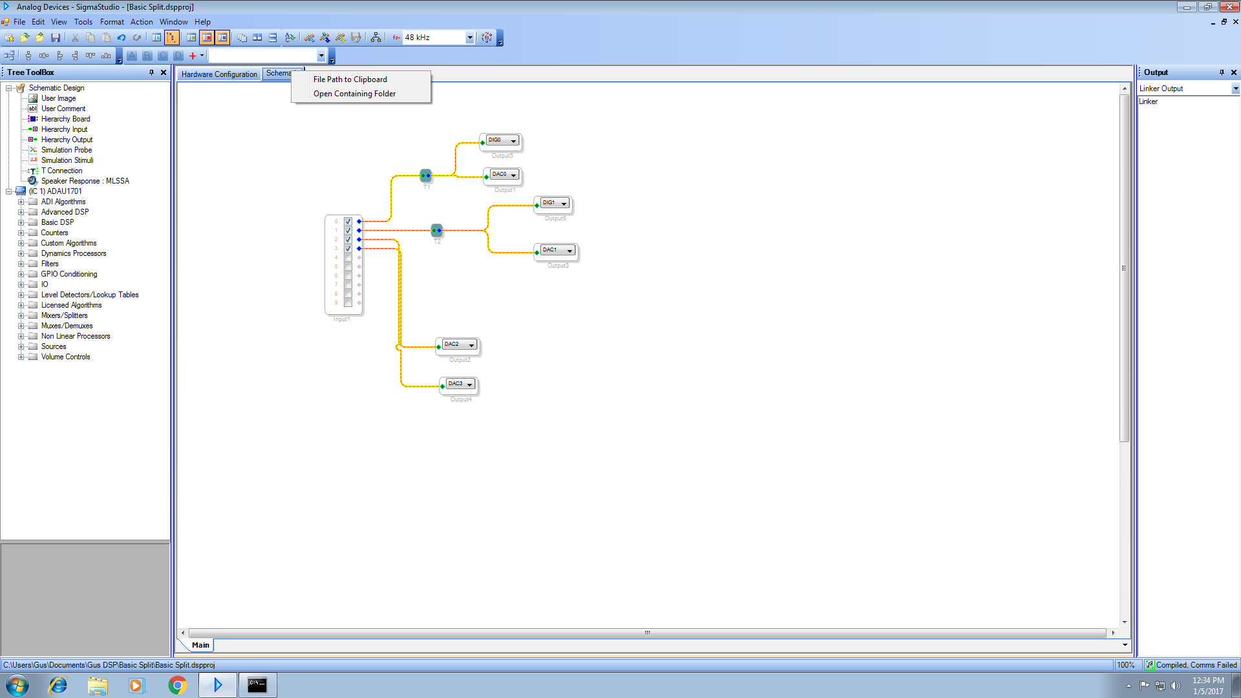The height and width of the screenshot is (698, 1241).
Task: Uncheck Input1 channel 3 checkbox
Action: coord(348,248)
